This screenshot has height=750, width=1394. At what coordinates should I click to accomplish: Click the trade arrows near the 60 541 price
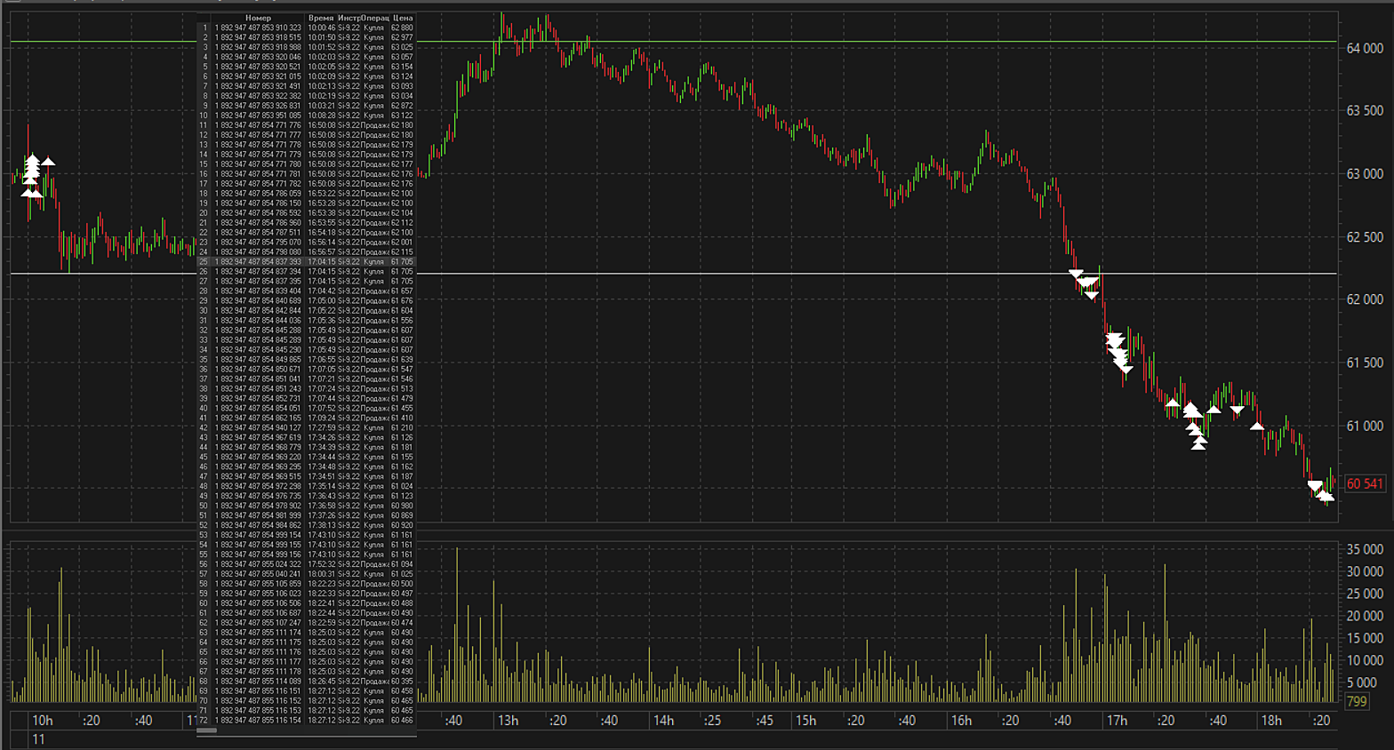click(x=1319, y=490)
